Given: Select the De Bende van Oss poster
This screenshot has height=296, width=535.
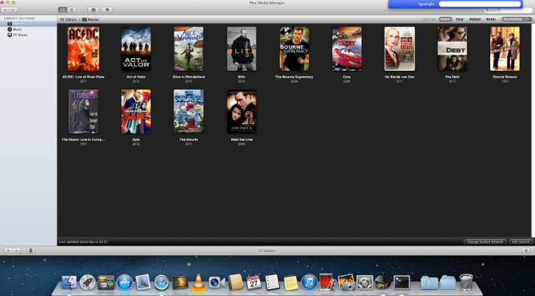Looking at the screenshot, I should [x=399, y=49].
